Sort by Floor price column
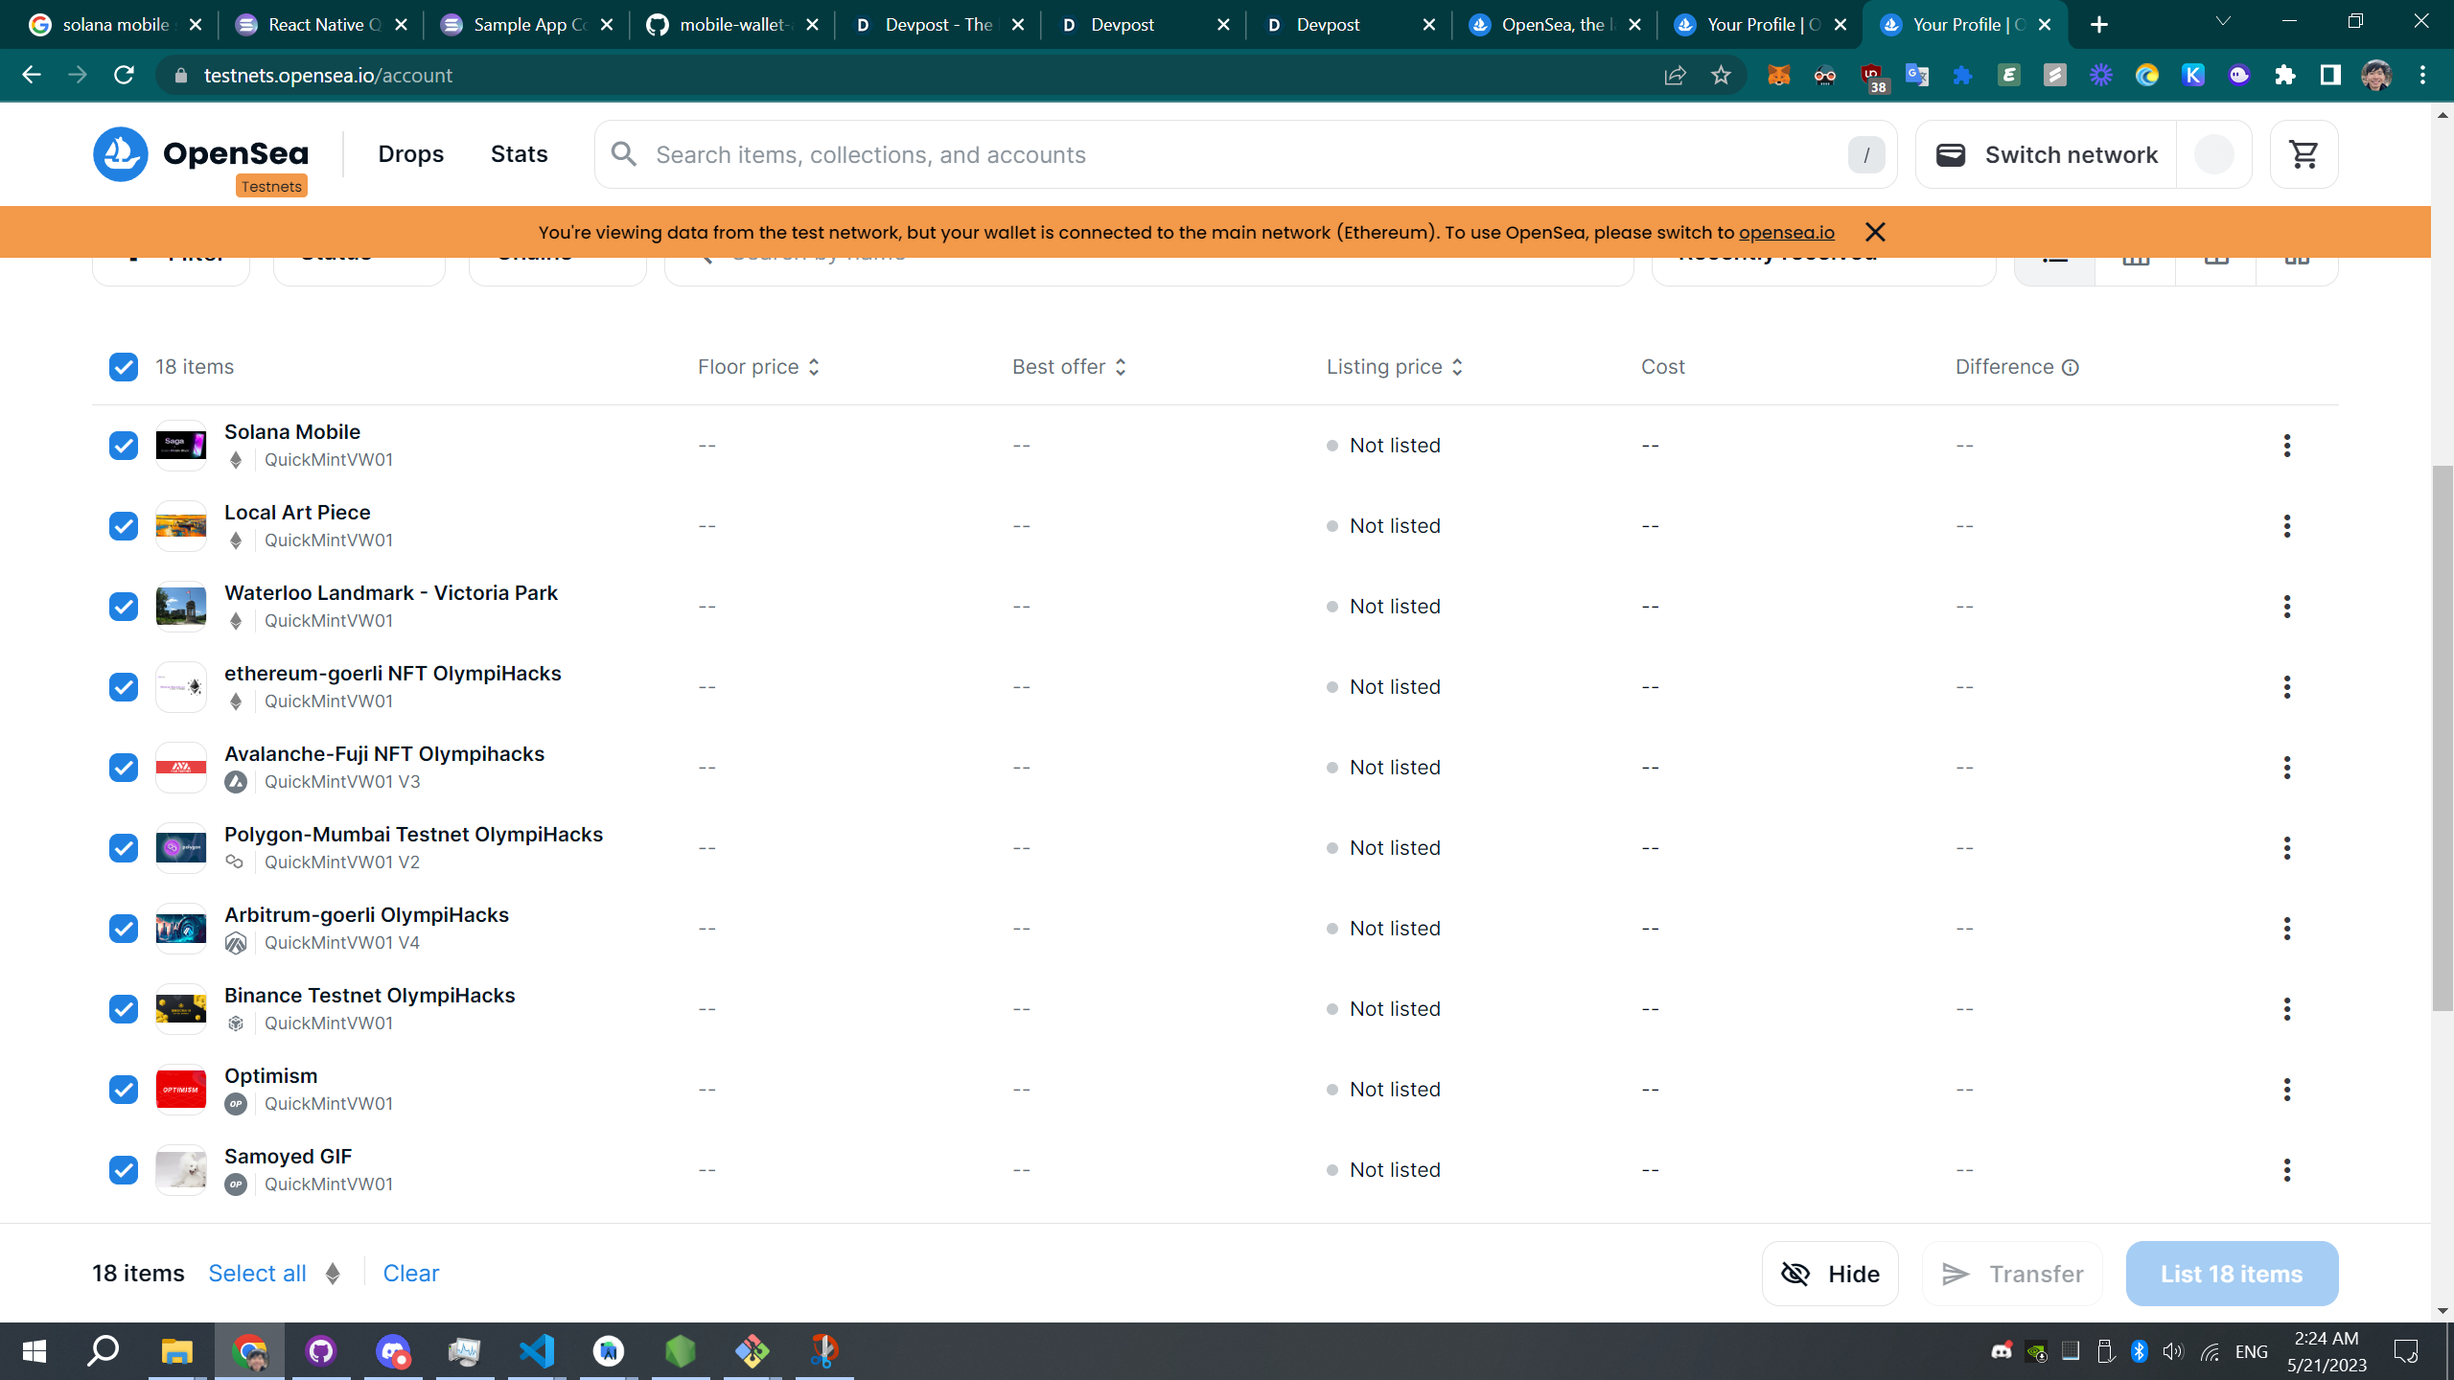The image size is (2454, 1380). click(758, 367)
